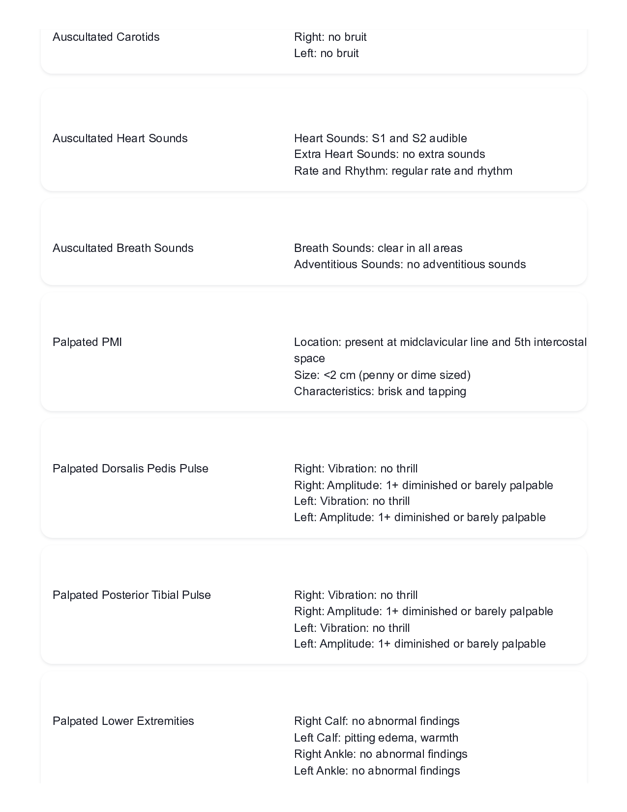Select 'Adventitious Sounds: no adventitious sounds' line
The image size is (627, 812).
pos(410,264)
